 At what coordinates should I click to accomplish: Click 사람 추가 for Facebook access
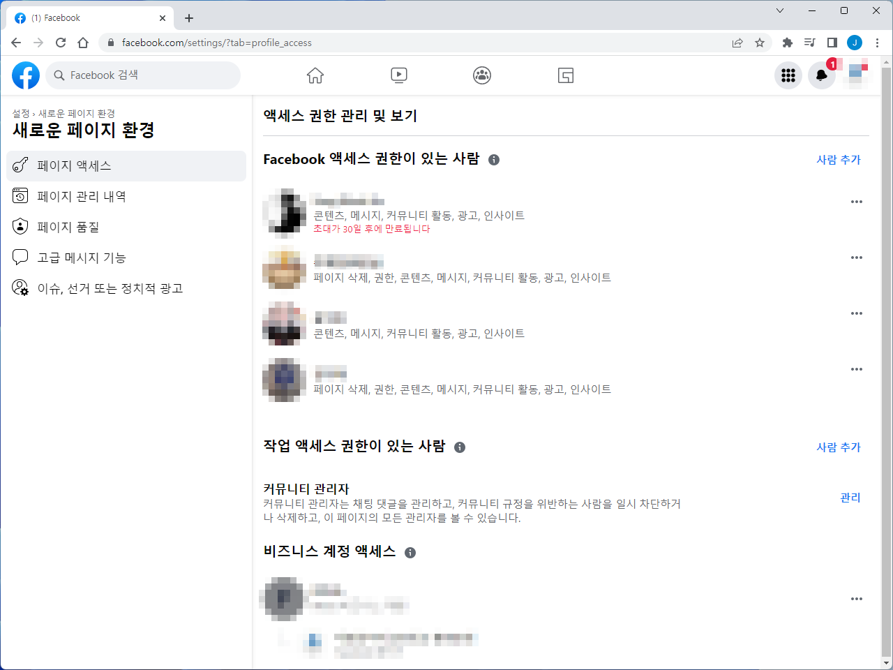(x=839, y=160)
